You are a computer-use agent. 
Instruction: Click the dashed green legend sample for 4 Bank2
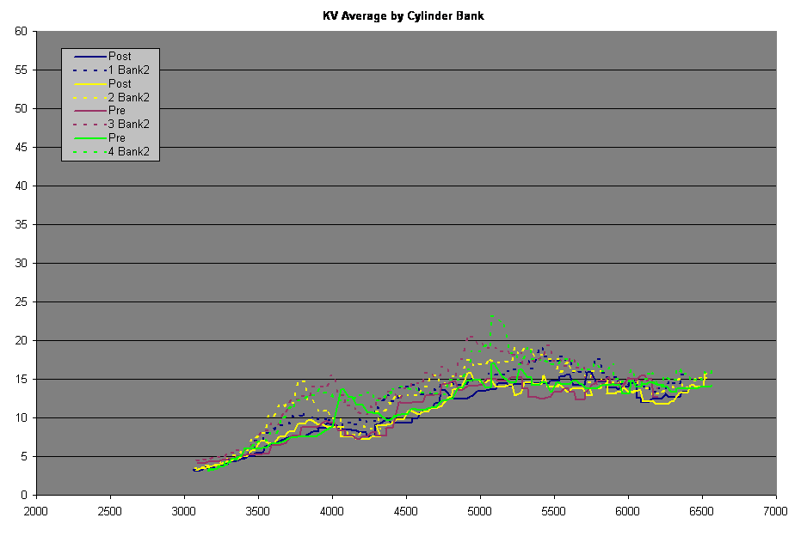coord(90,151)
